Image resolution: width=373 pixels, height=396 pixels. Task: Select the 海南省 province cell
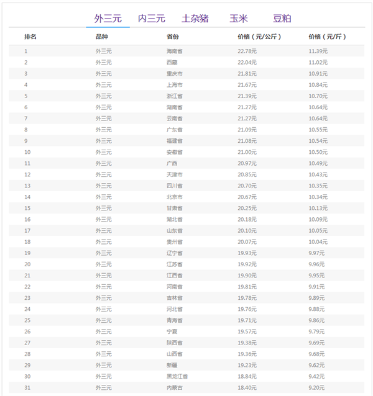pyautogui.click(x=175, y=51)
